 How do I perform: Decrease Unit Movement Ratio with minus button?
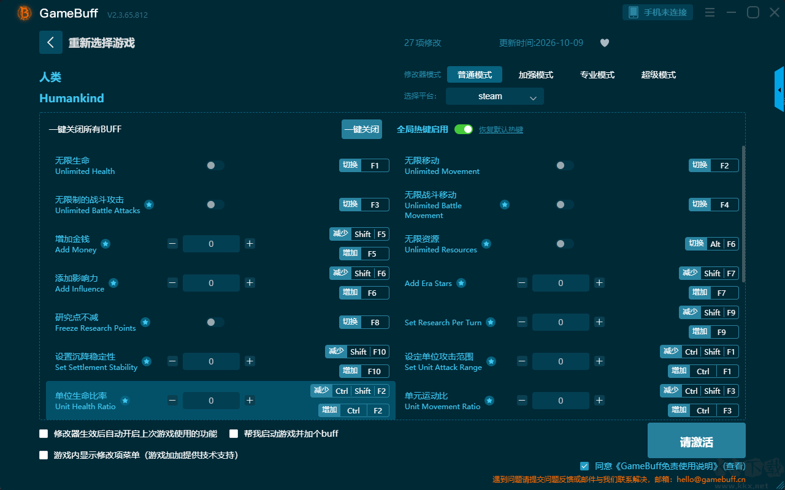coord(522,401)
